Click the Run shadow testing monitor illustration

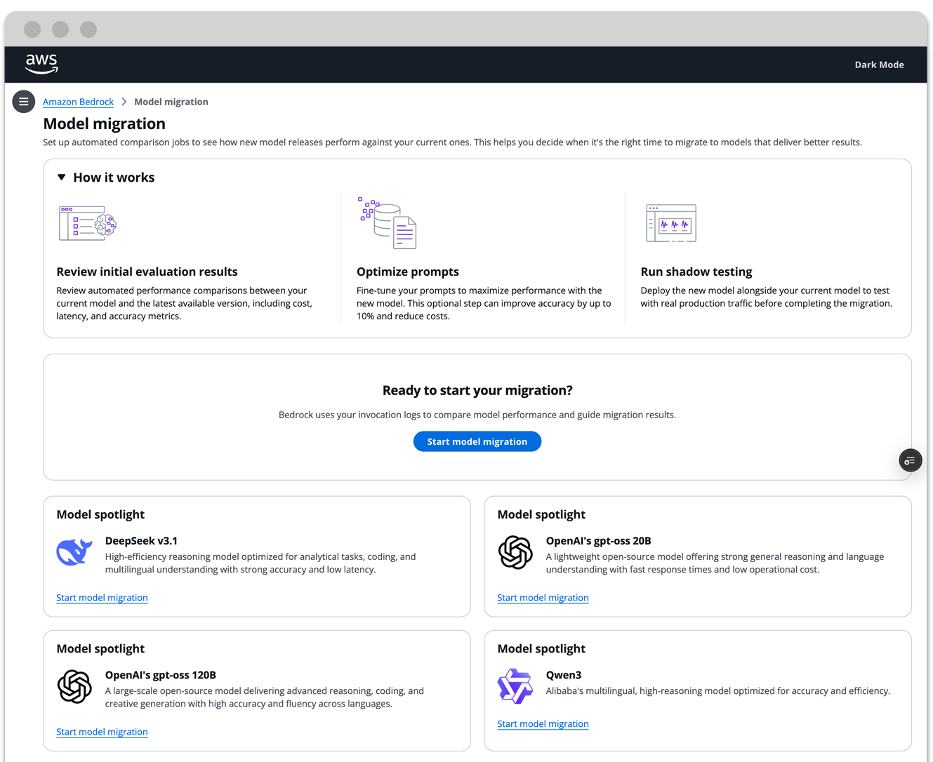point(671,223)
